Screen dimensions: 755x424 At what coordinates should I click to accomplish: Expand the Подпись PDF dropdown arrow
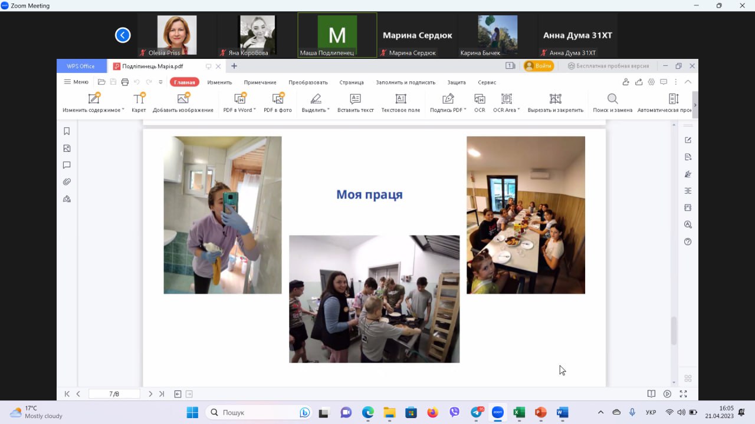pos(465,110)
